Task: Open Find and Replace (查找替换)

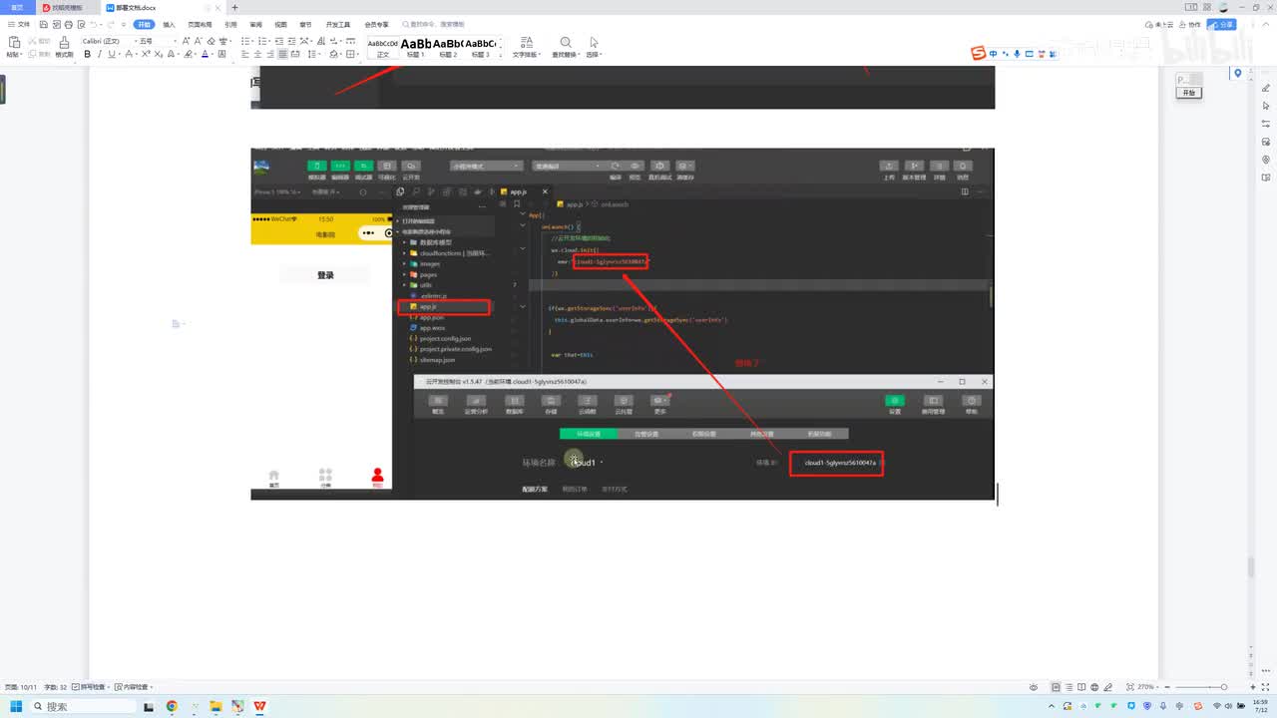Action: coord(566,47)
